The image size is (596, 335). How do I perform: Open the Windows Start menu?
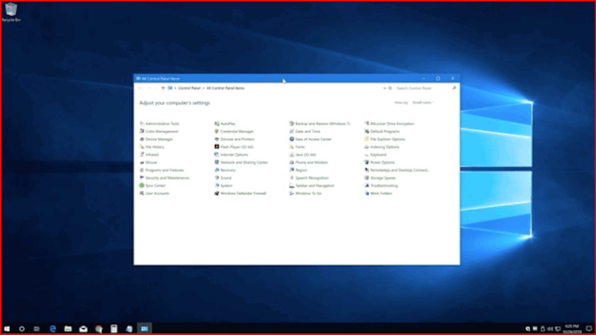[x=7, y=329]
